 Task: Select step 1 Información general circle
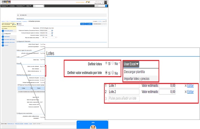[x=3, y=31]
